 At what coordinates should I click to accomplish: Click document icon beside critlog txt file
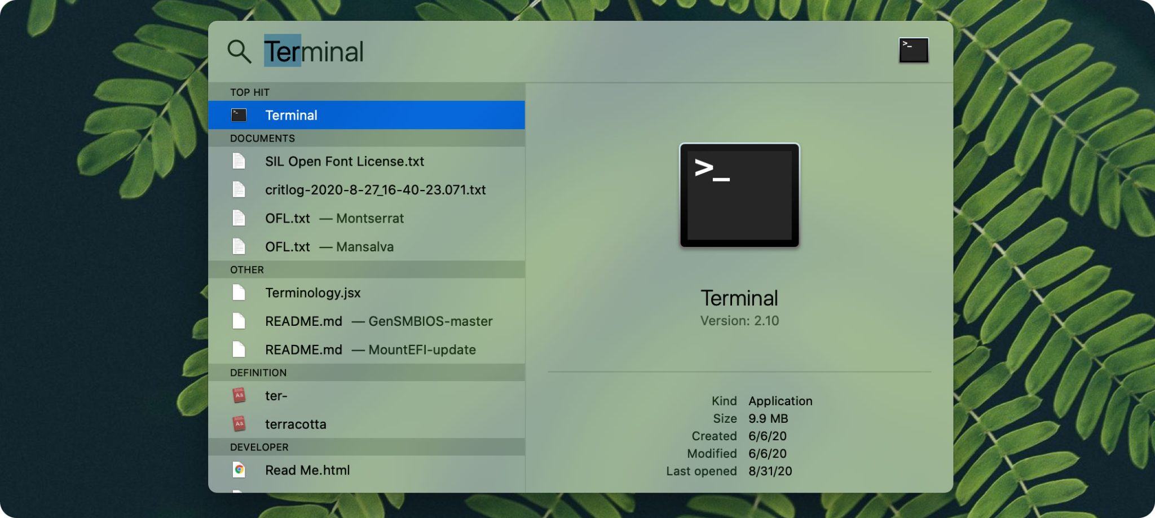click(x=239, y=189)
